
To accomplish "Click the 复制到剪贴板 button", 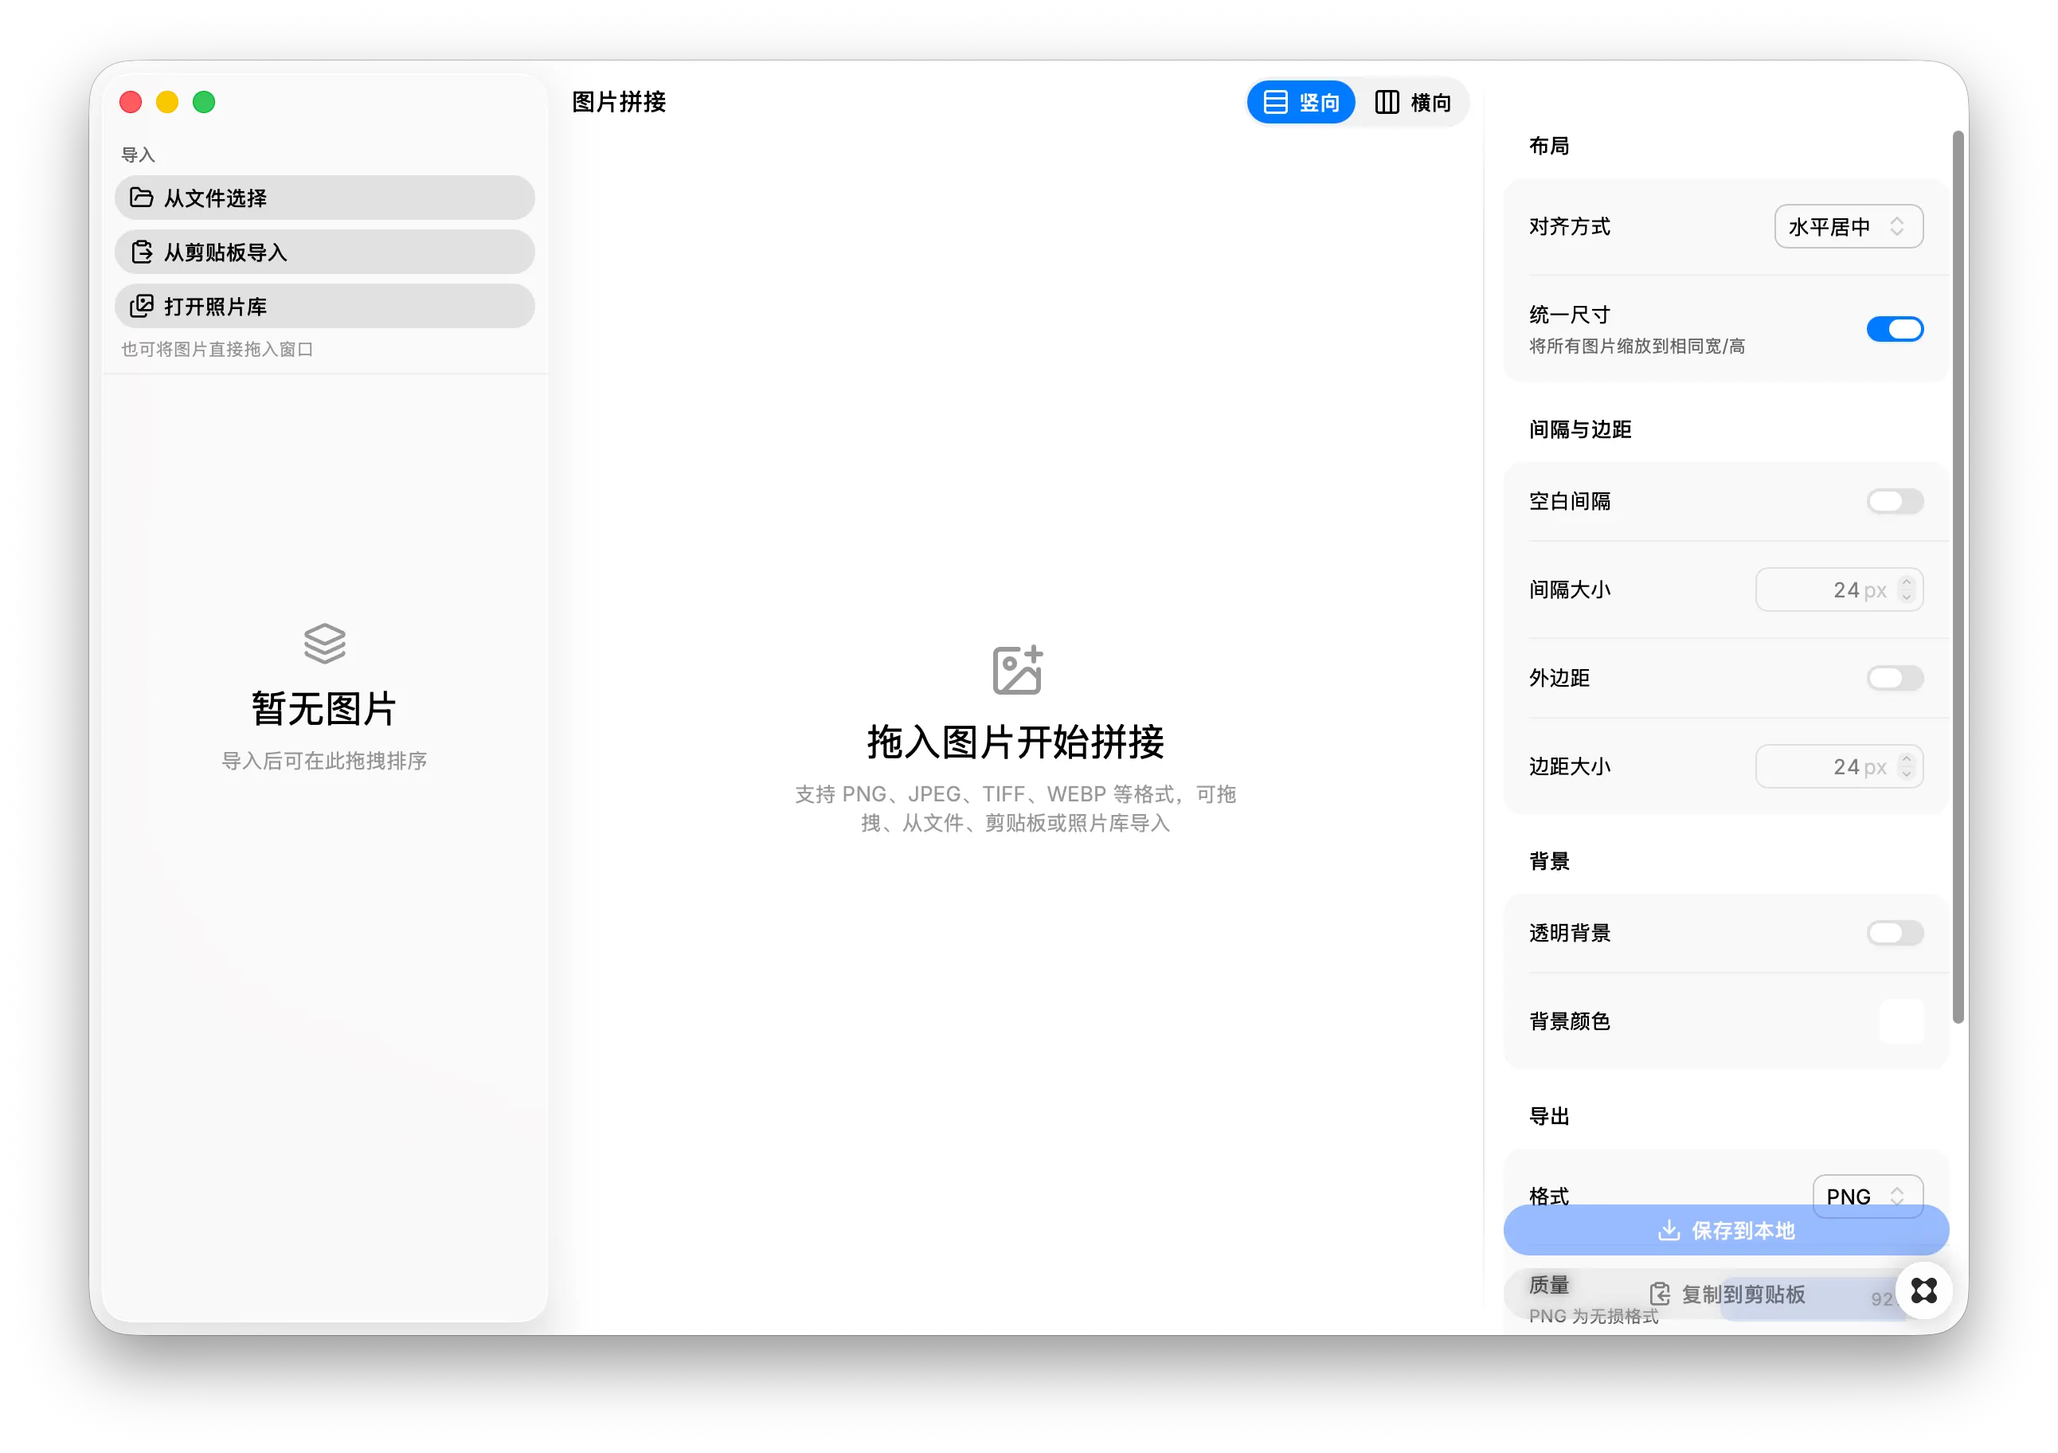I will pyautogui.click(x=1725, y=1294).
